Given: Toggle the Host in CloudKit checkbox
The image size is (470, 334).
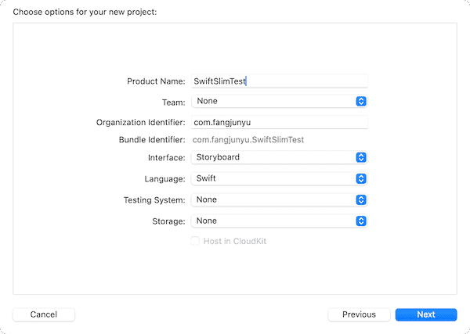Looking at the screenshot, I should 195,241.
